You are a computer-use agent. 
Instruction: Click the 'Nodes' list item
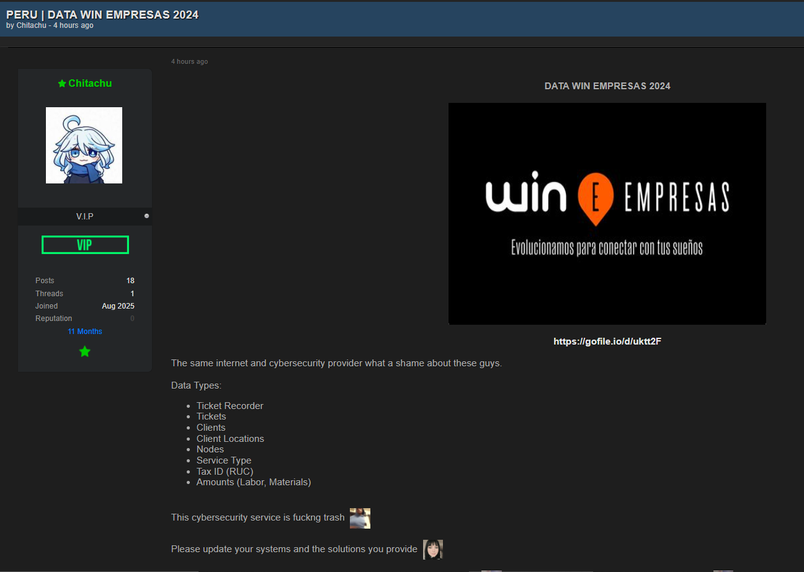(210, 449)
